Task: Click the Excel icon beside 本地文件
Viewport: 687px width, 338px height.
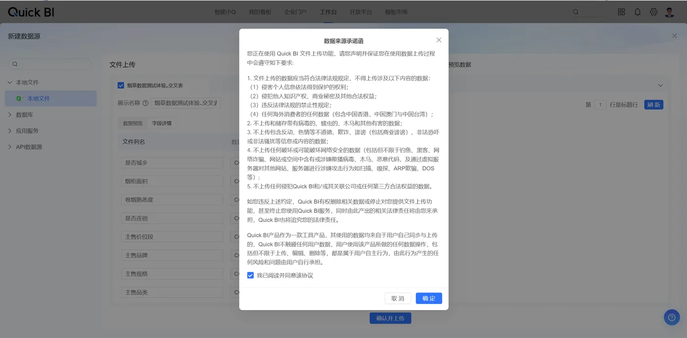Action: 20,99
